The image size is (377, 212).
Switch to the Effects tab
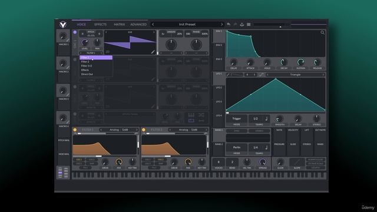pyautogui.click(x=100, y=25)
